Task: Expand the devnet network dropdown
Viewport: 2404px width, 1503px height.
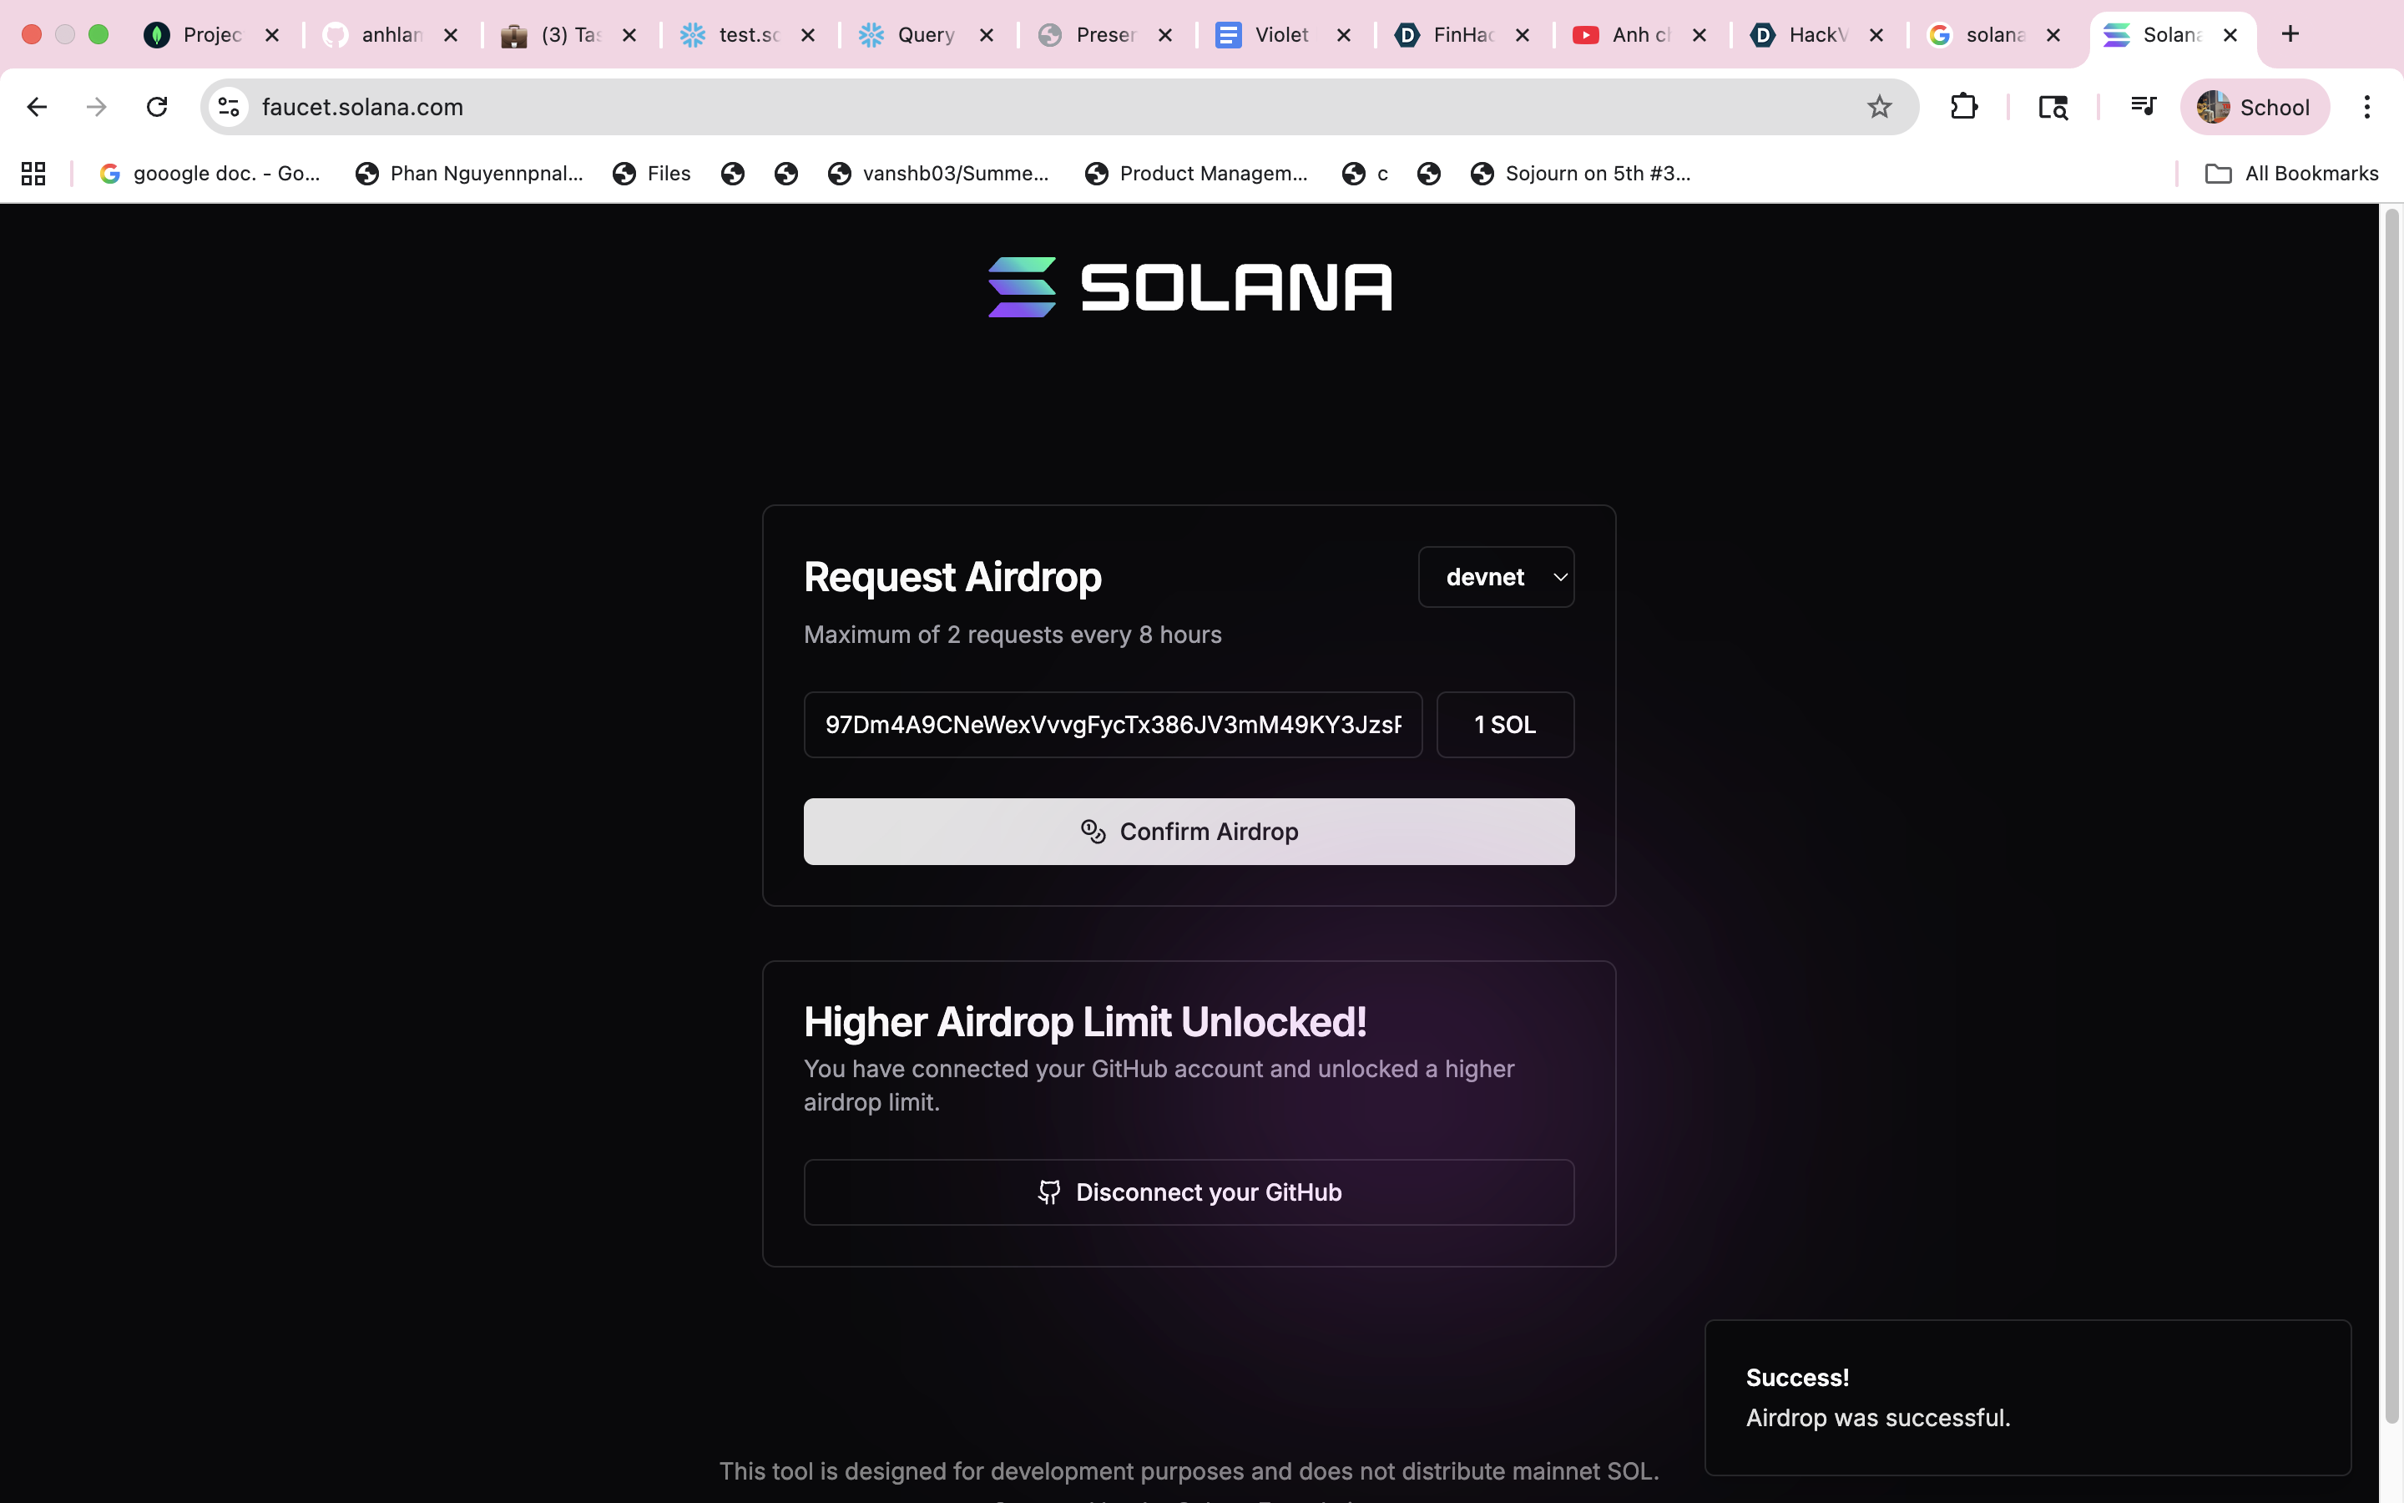Action: coord(1495,576)
